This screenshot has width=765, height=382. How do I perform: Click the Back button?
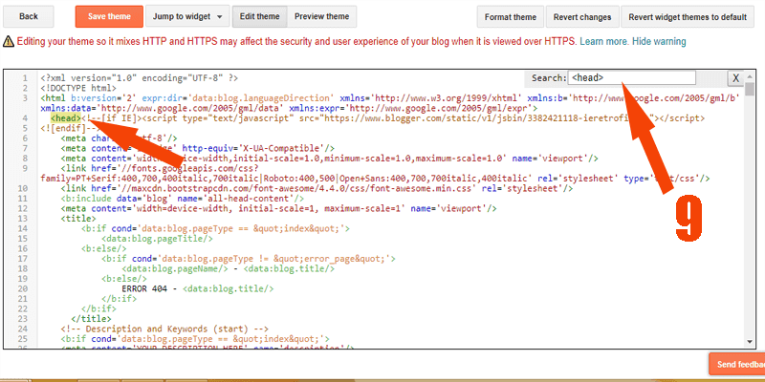pyautogui.click(x=29, y=16)
